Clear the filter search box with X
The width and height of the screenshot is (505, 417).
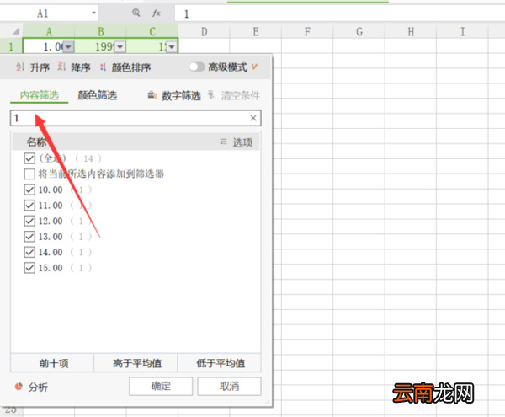tap(253, 118)
